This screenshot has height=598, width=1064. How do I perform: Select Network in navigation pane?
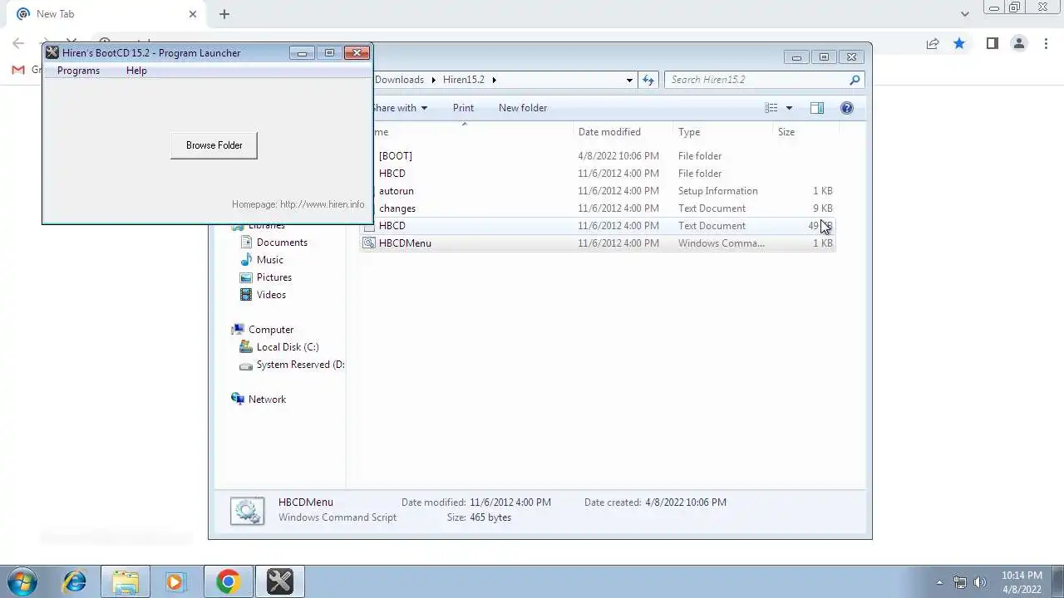[267, 399]
